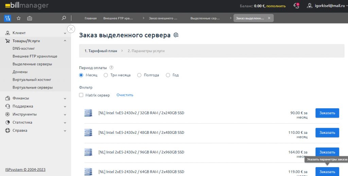
Task: Select the Три месяца payment period
Action: (106, 75)
